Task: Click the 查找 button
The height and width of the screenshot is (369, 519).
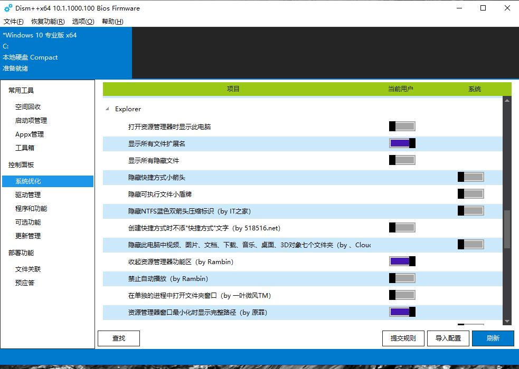Action: (x=118, y=338)
